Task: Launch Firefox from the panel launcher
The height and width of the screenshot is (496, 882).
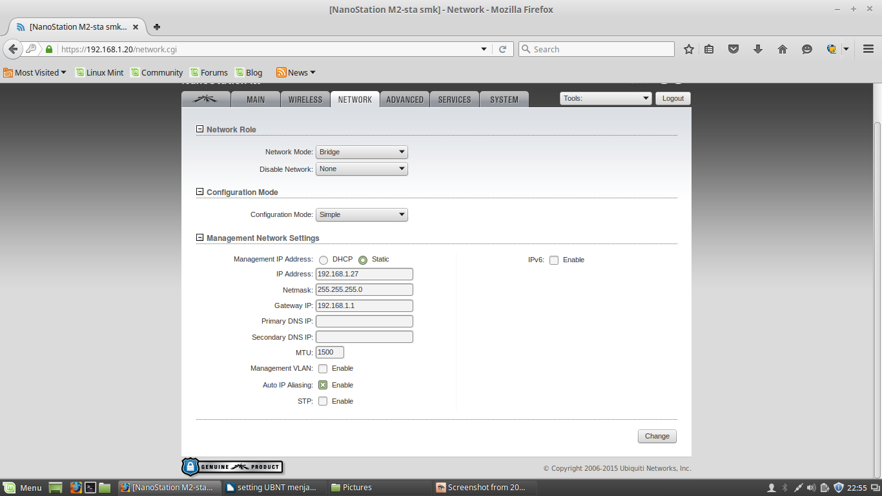Action: (x=76, y=488)
